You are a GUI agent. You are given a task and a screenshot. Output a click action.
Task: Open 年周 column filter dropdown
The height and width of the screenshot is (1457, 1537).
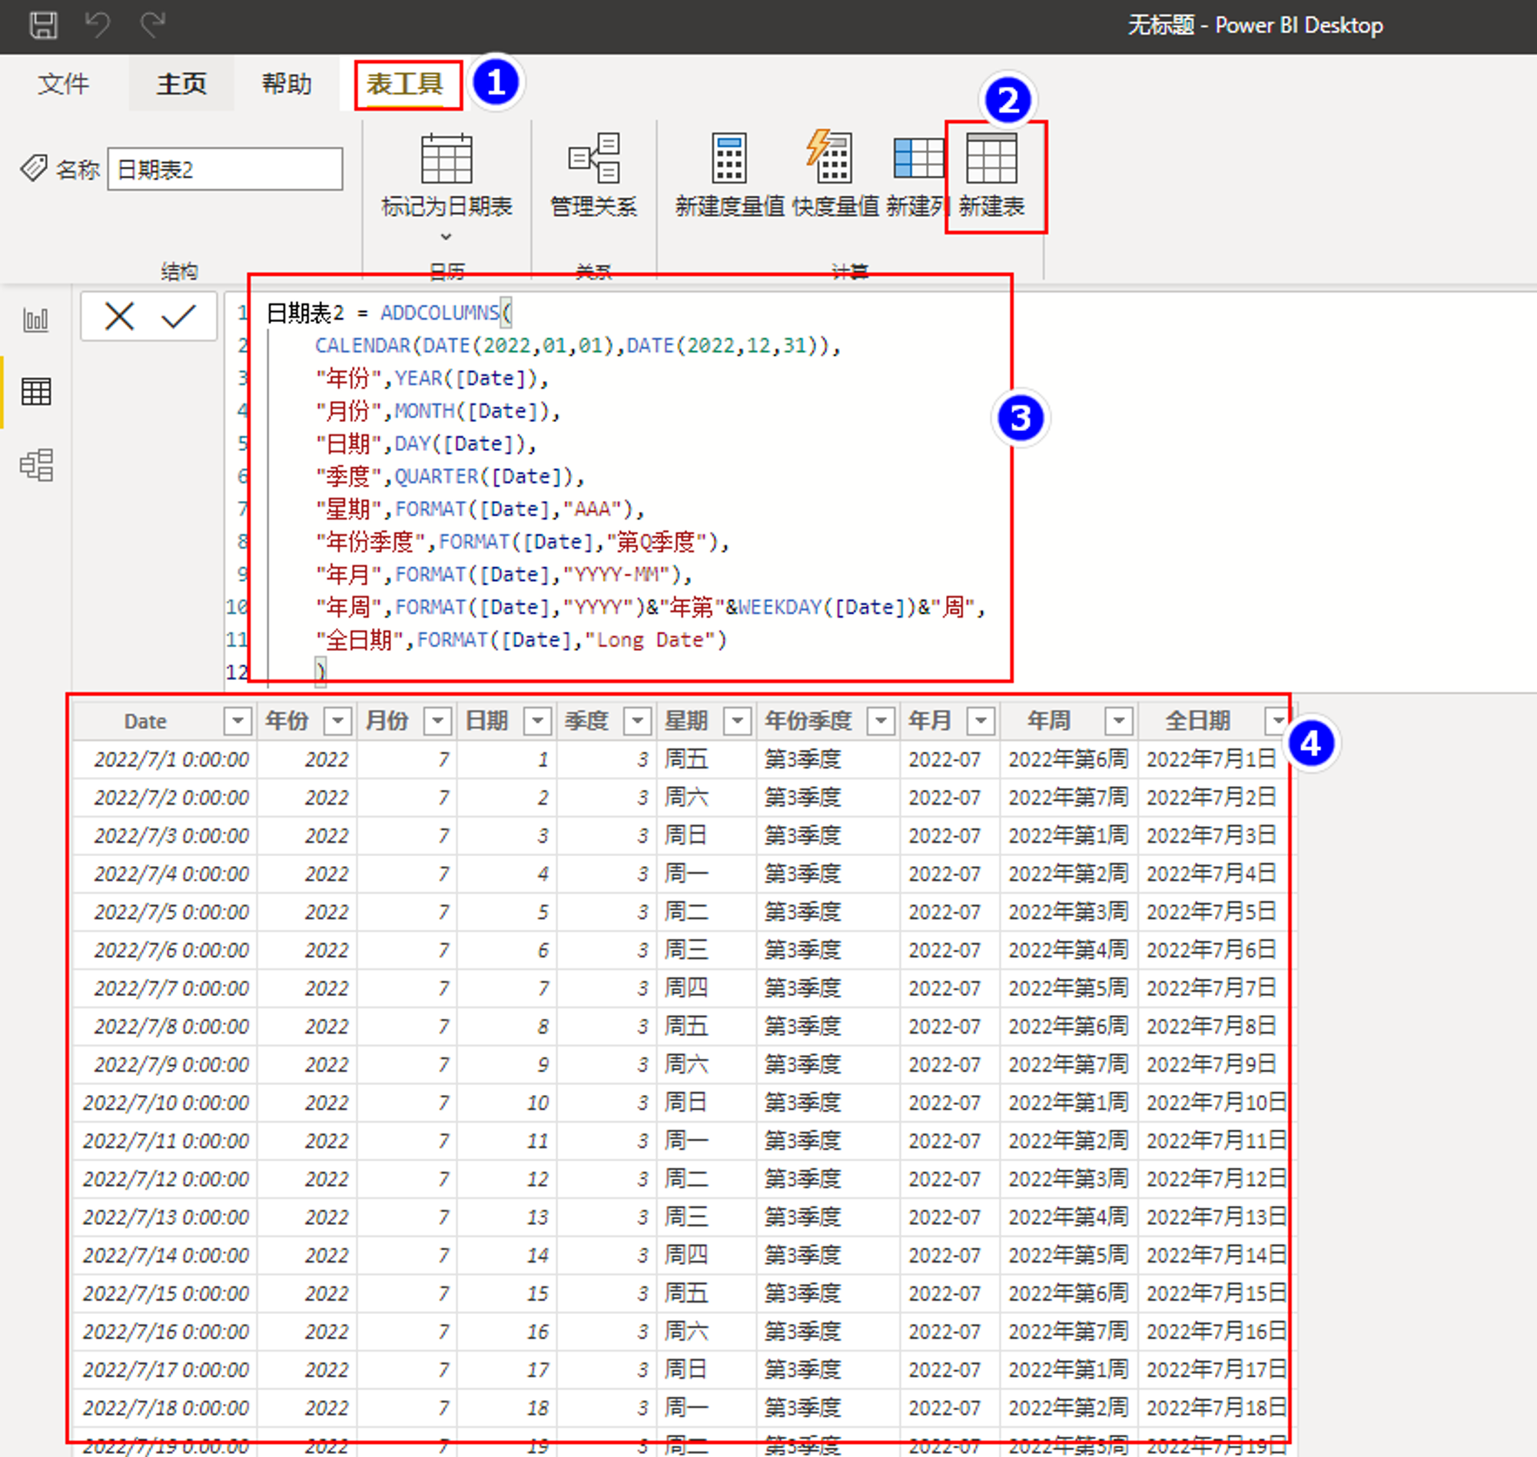(x=1119, y=721)
